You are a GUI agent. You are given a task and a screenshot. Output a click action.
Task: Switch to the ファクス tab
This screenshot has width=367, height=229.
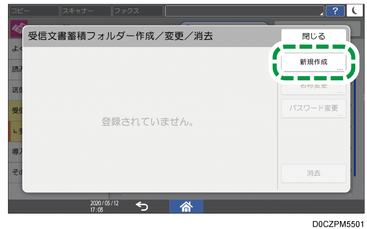[138, 11]
